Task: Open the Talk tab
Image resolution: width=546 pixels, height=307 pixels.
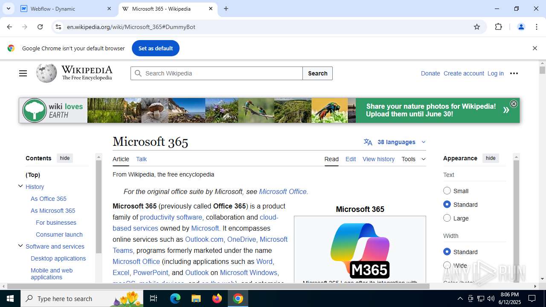Action: click(x=141, y=159)
